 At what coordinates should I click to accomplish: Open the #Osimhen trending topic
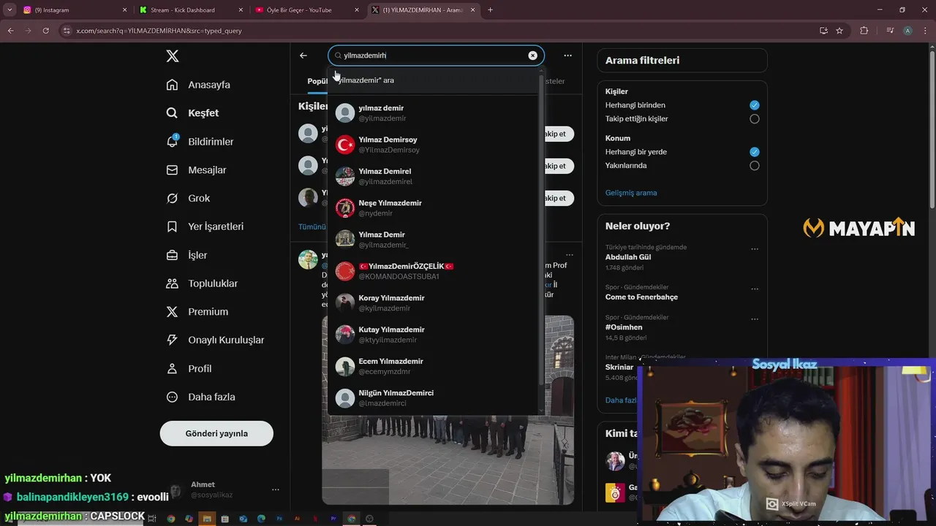pyautogui.click(x=624, y=327)
